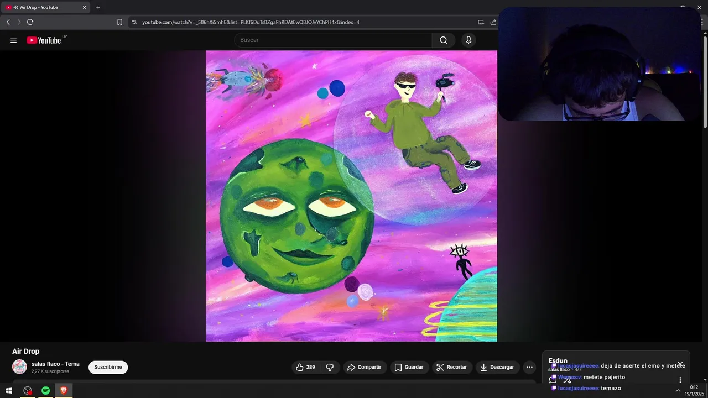Toggle playlist shuffle icon
The width and height of the screenshot is (708, 398).
tap(567, 379)
